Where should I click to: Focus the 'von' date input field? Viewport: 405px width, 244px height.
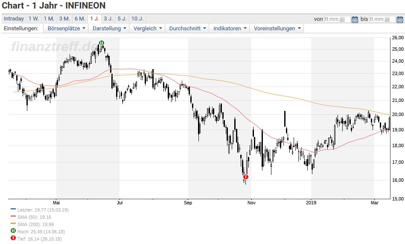(337, 19)
